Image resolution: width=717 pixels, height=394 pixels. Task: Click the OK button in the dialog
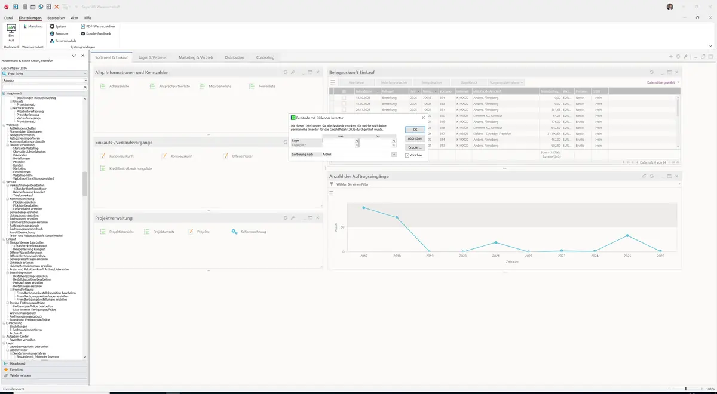(415, 130)
